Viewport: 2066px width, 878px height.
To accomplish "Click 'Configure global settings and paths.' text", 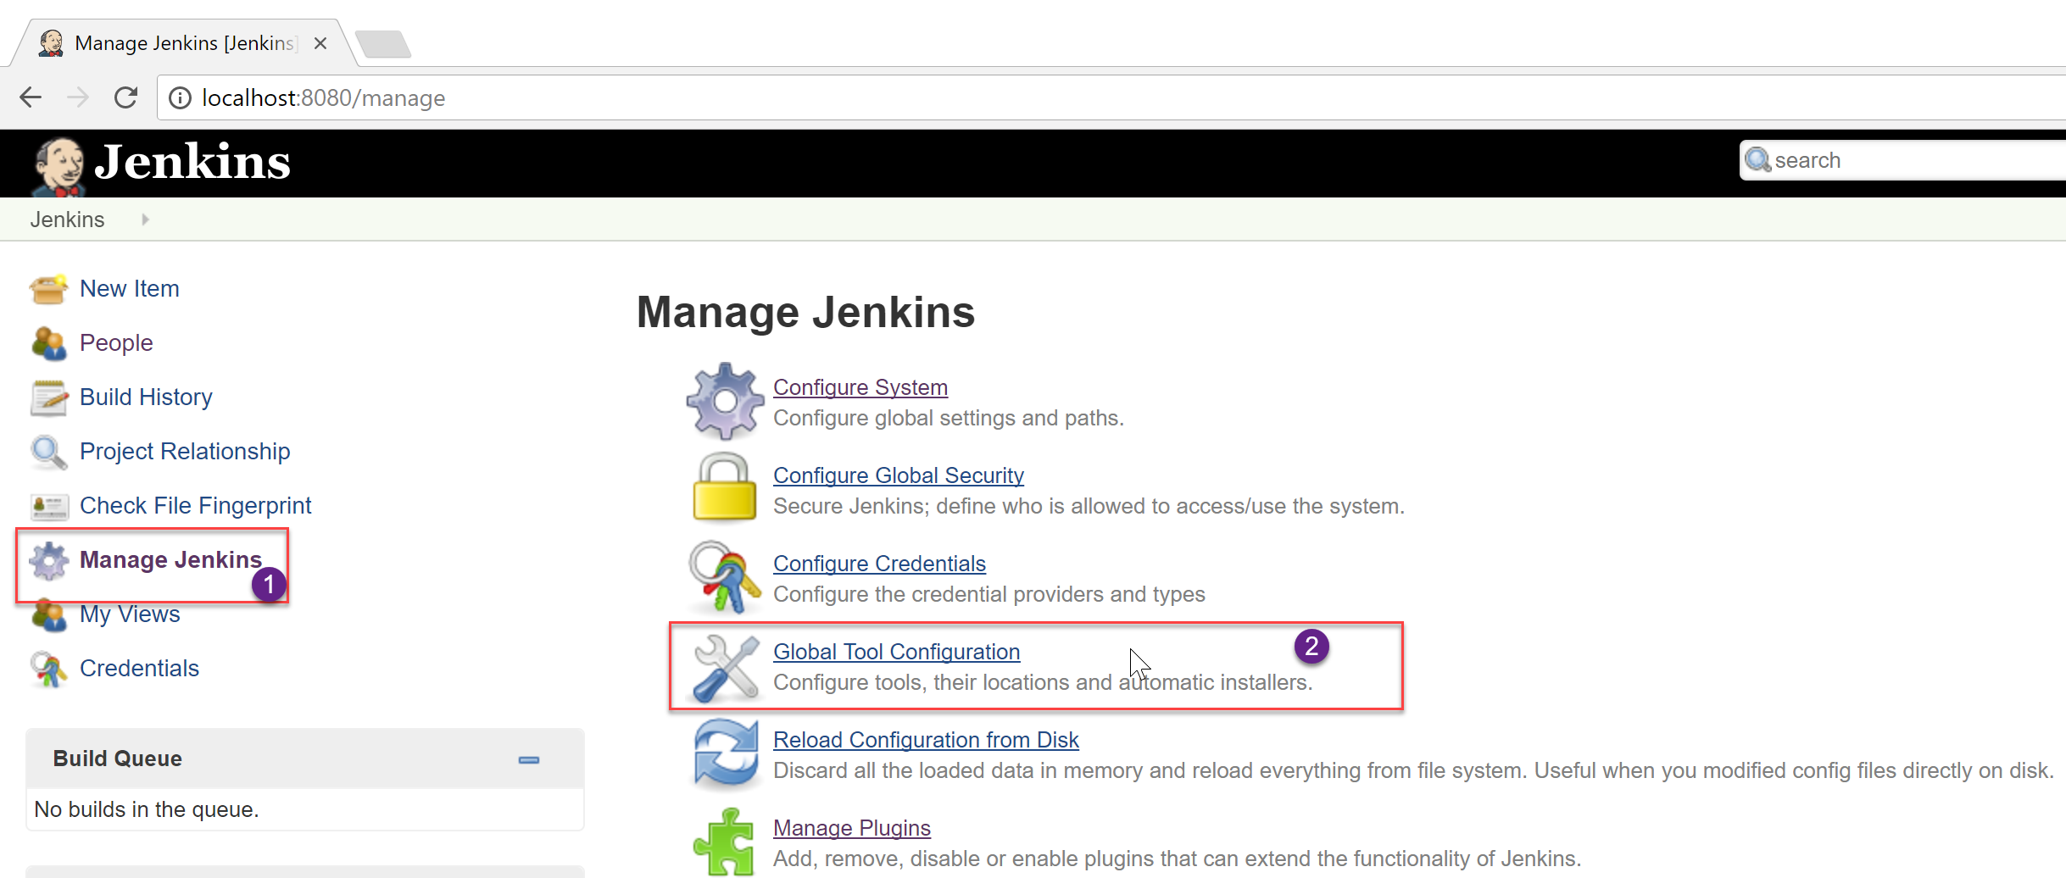I will click(x=949, y=418).
